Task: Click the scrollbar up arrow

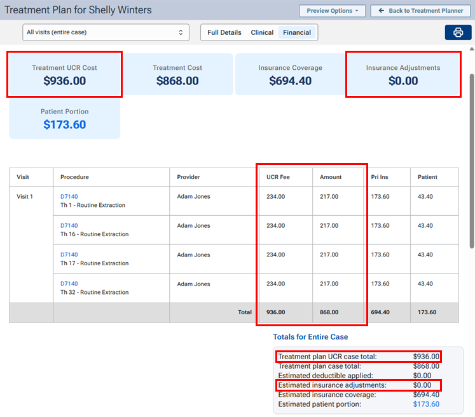Action: (471, 49)
